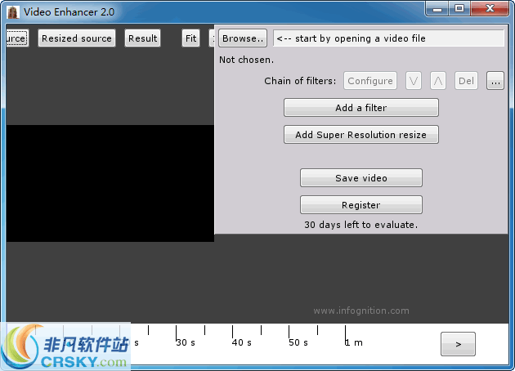
Task: Click the Del filter button
Action: pyautogui.click(x=466, y=81)
